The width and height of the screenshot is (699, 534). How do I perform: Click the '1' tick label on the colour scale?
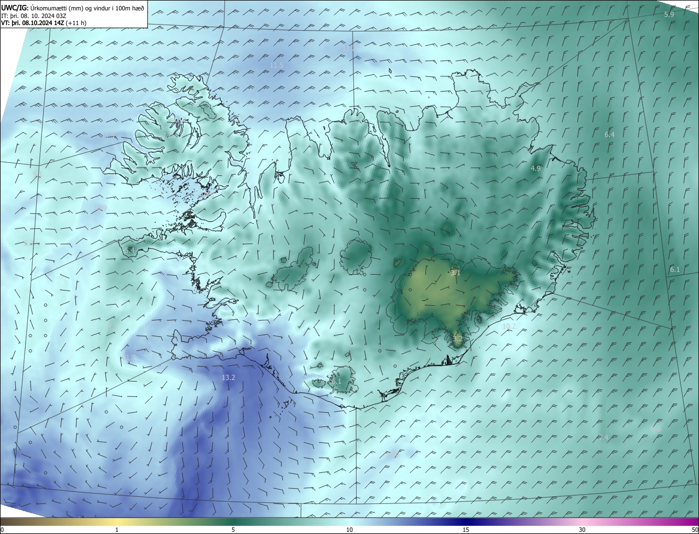point(117,530)
